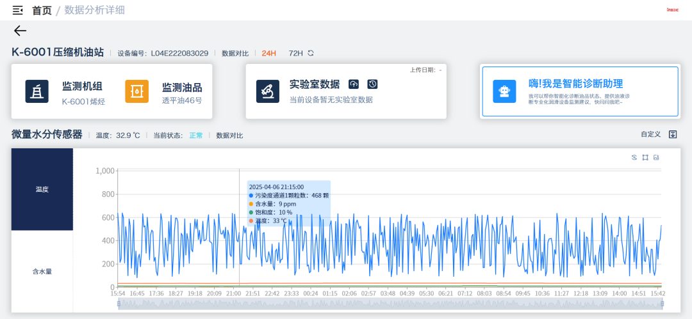Screen dimensions: 692x319
Task: Select the 含水量 tab
Action: tap(42, 271)
